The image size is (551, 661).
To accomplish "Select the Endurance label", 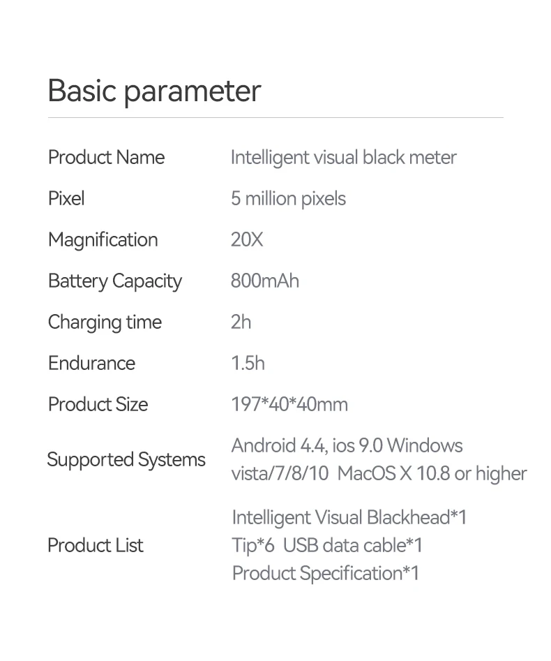I will pyautogui.click(x=91, y=364).
